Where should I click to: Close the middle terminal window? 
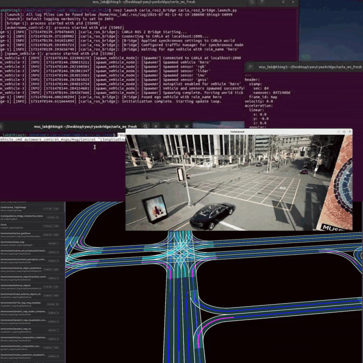click(x=187, y=127)
